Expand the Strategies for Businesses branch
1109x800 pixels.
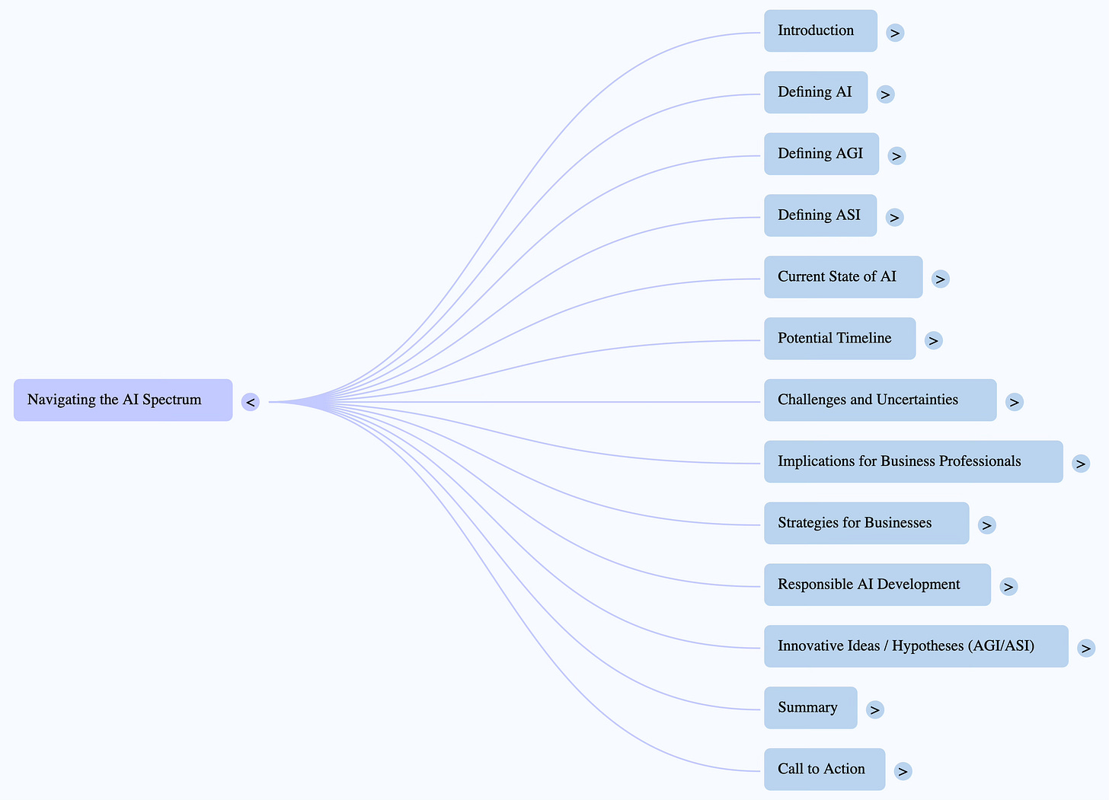pyautogui.click(x=986, y=525)
